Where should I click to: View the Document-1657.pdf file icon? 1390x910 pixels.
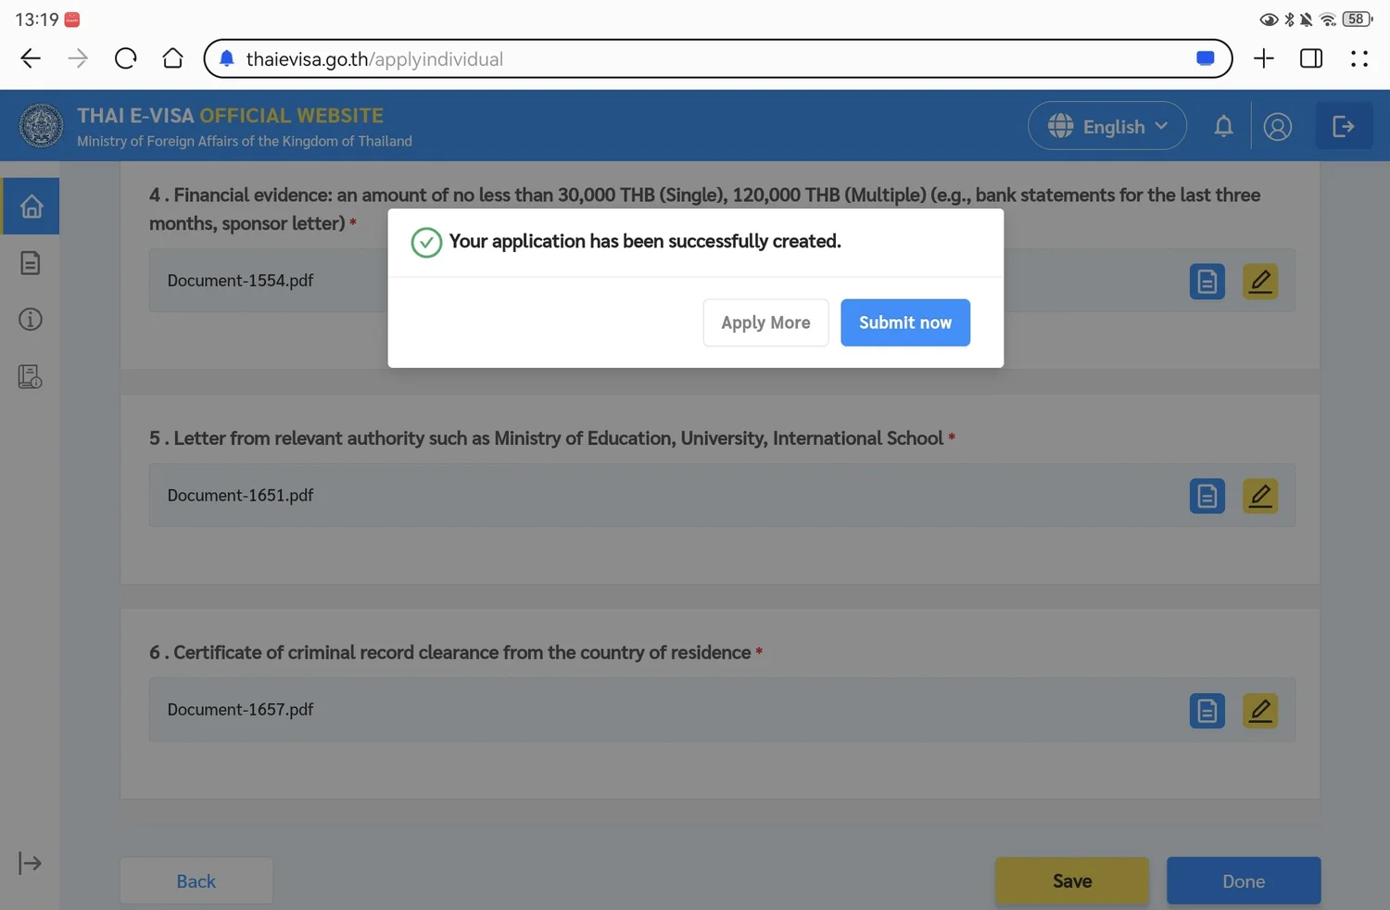pyautogui.click(x=1207, y=711)
